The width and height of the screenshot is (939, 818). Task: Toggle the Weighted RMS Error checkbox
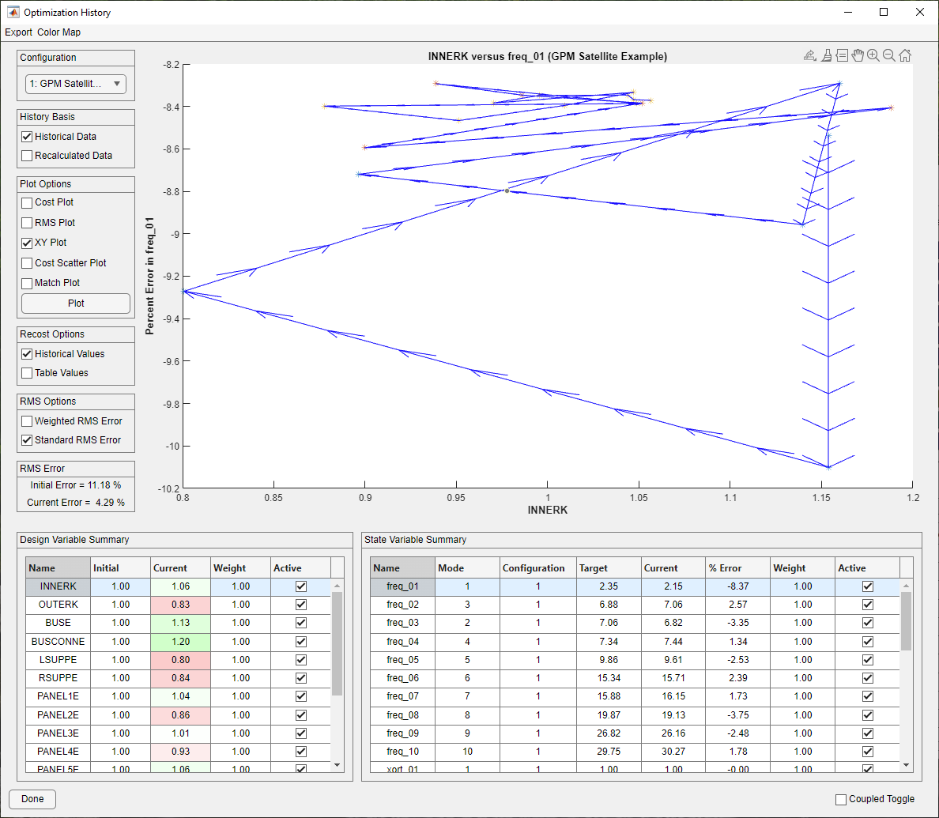[27, 421]
